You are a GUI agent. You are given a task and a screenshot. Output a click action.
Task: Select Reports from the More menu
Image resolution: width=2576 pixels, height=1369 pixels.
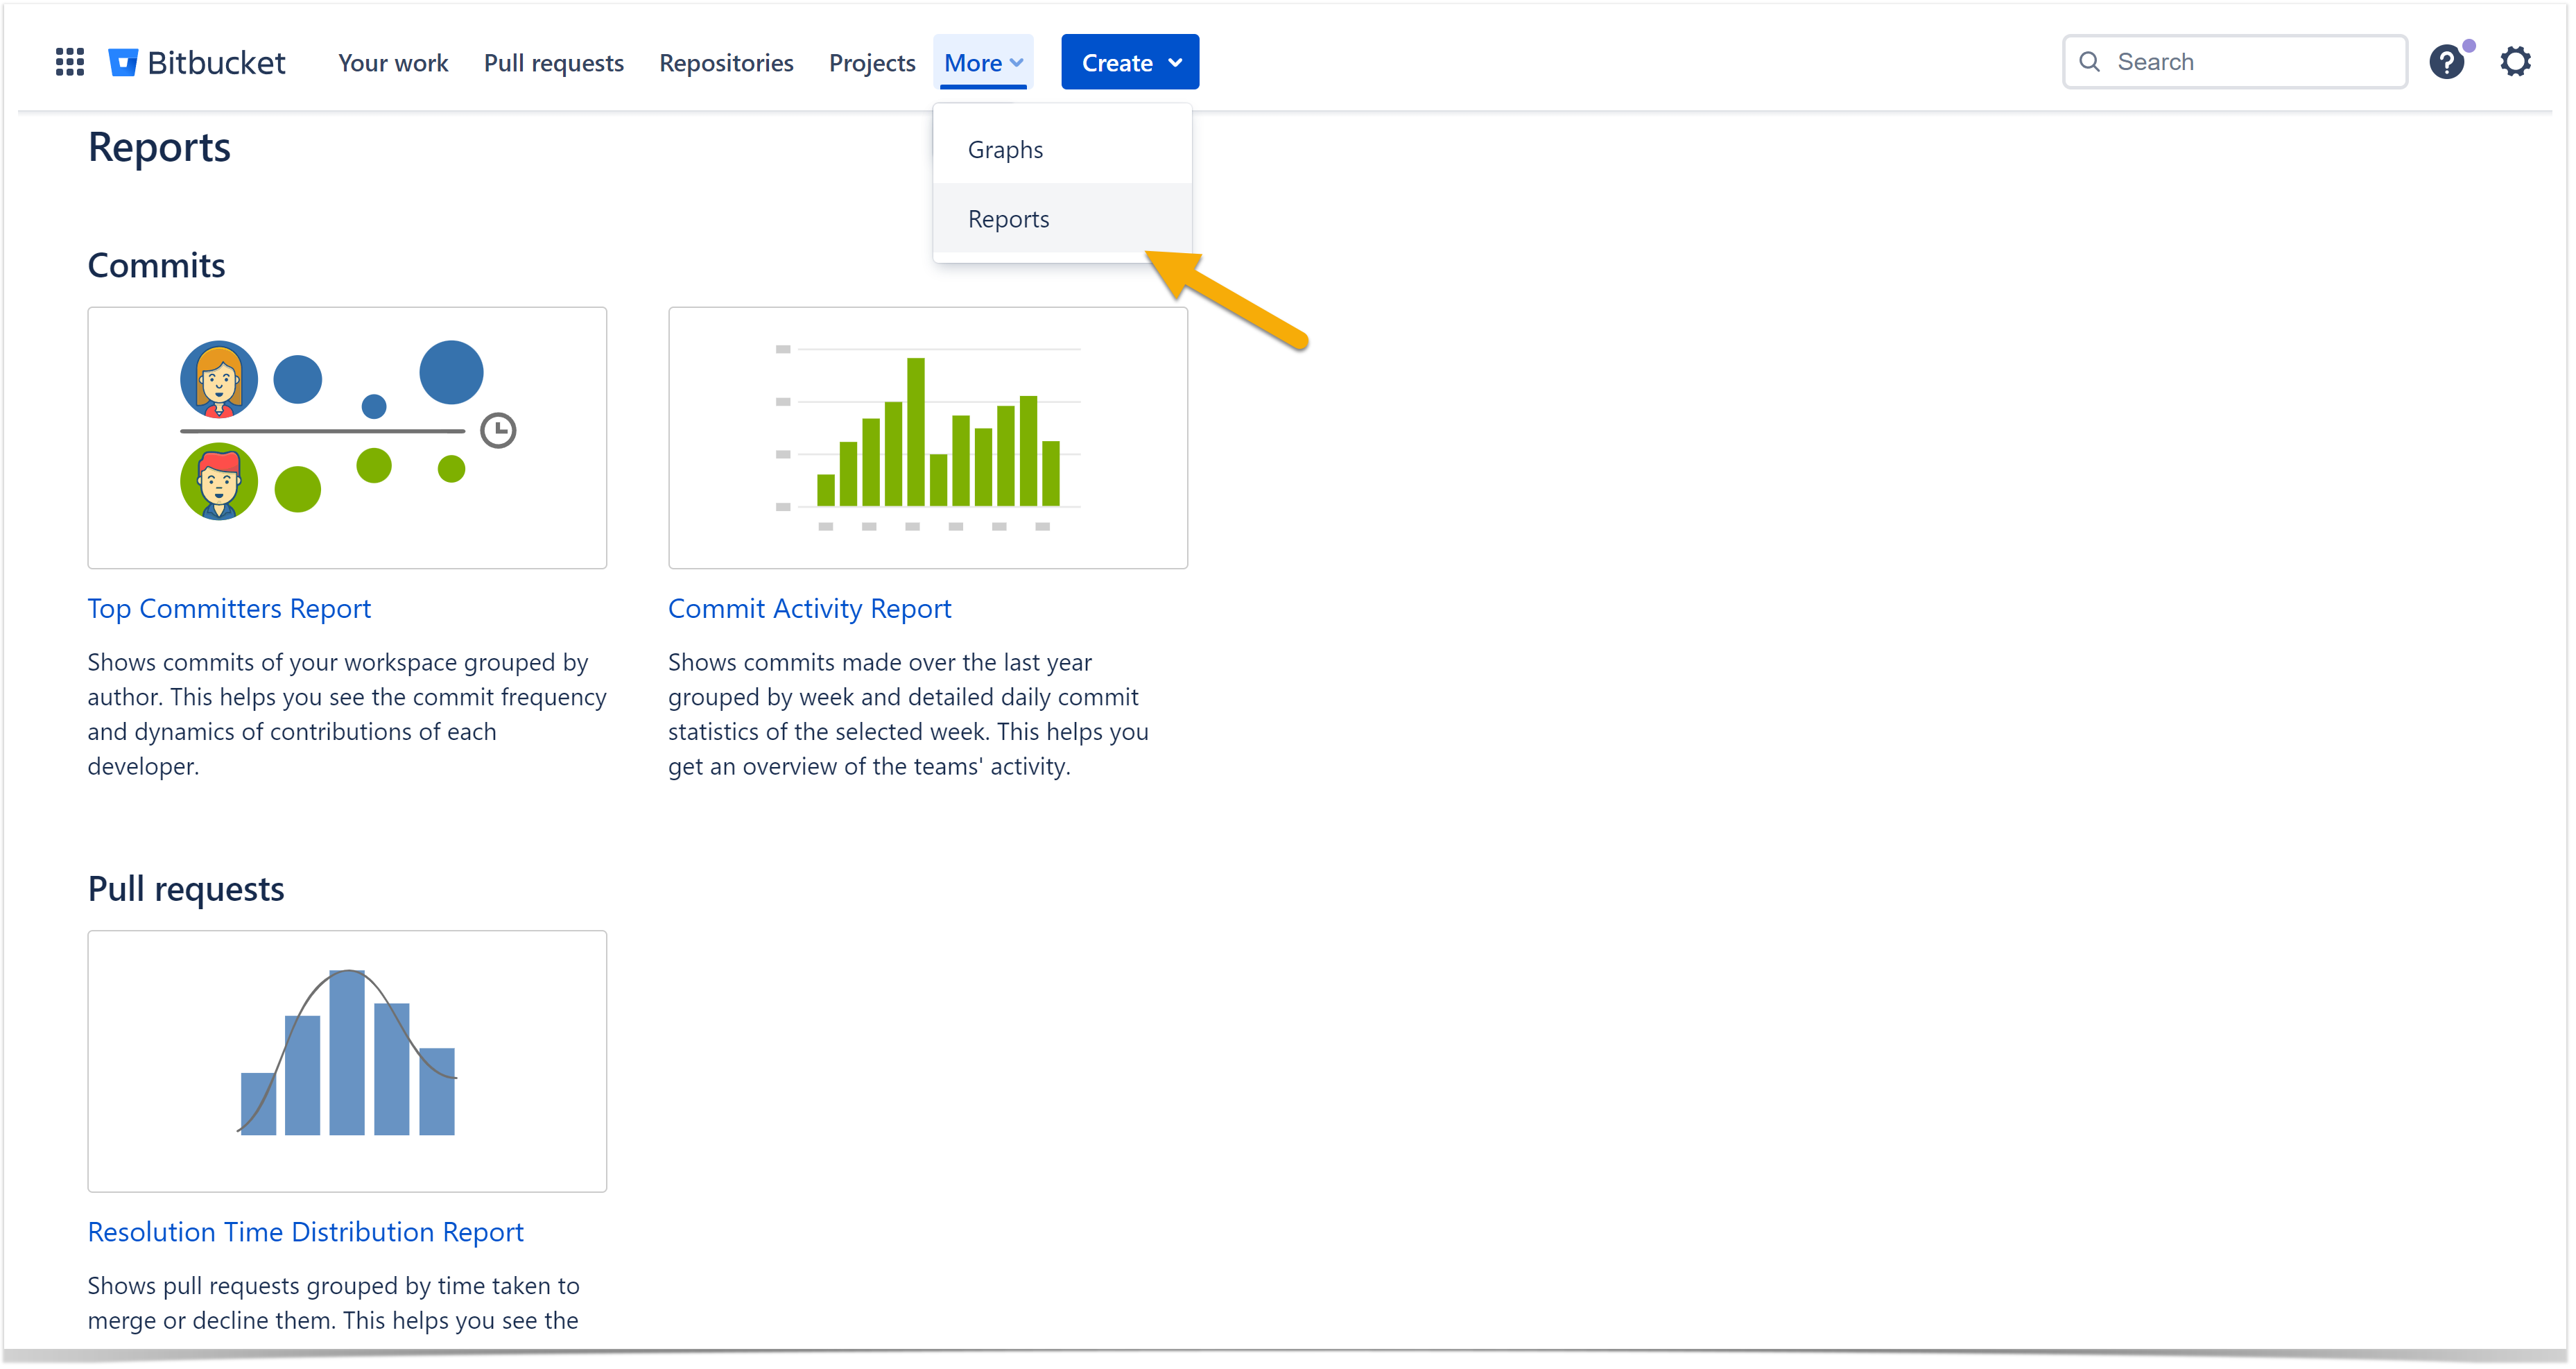(1062, 218)
